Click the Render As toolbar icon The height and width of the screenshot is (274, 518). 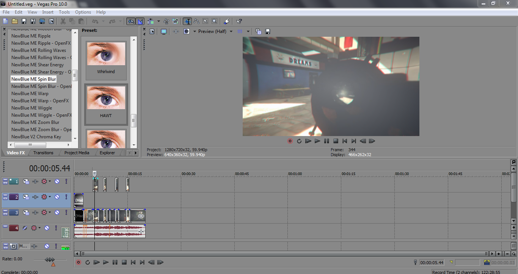(x=42, y=21)
